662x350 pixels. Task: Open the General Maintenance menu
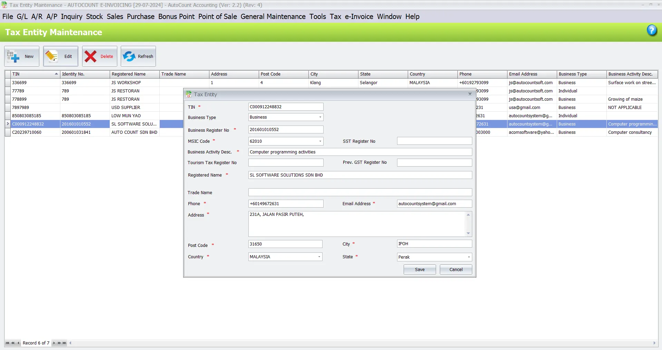pyautogui.click(x=273, y=16)
